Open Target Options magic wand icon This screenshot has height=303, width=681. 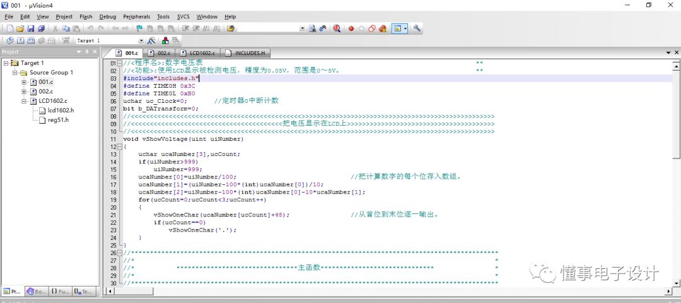click(x=151, y=40)
